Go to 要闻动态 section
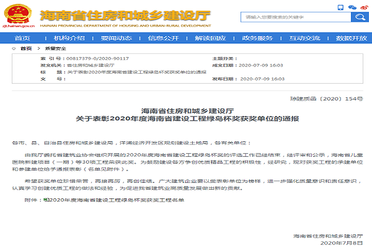The image size is (372, 248). 116,38
